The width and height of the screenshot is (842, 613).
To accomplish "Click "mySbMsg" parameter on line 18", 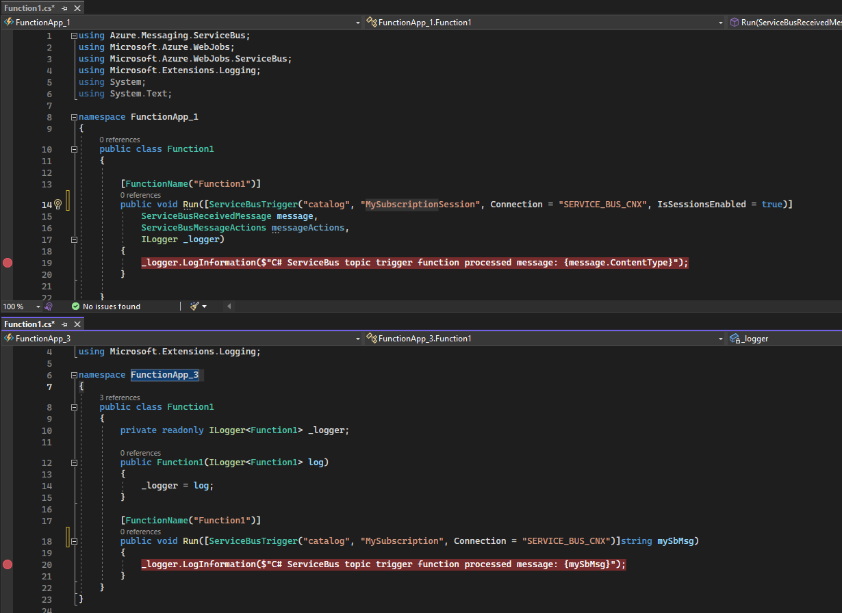I will (676, 541).
